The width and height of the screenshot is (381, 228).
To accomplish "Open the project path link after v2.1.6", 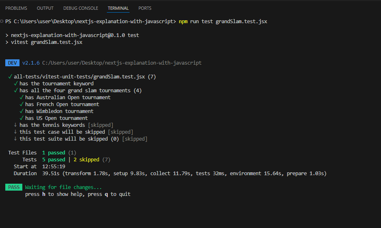I will [122, 63].
